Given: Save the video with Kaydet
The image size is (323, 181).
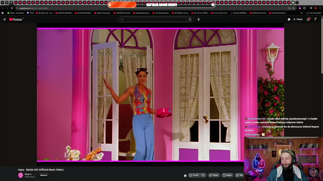Looking at the screenshot, I should pyautogui.click(x=227, y=175).
